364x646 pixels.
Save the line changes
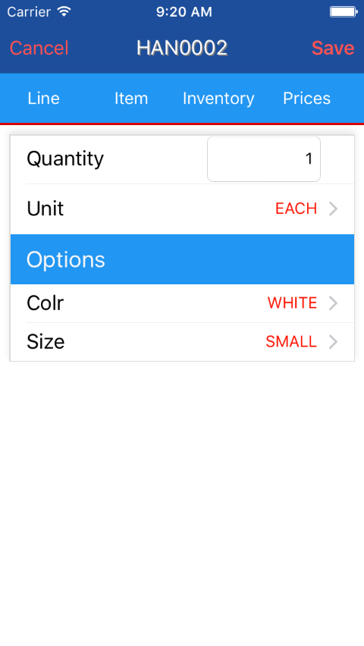click(333, 49)
